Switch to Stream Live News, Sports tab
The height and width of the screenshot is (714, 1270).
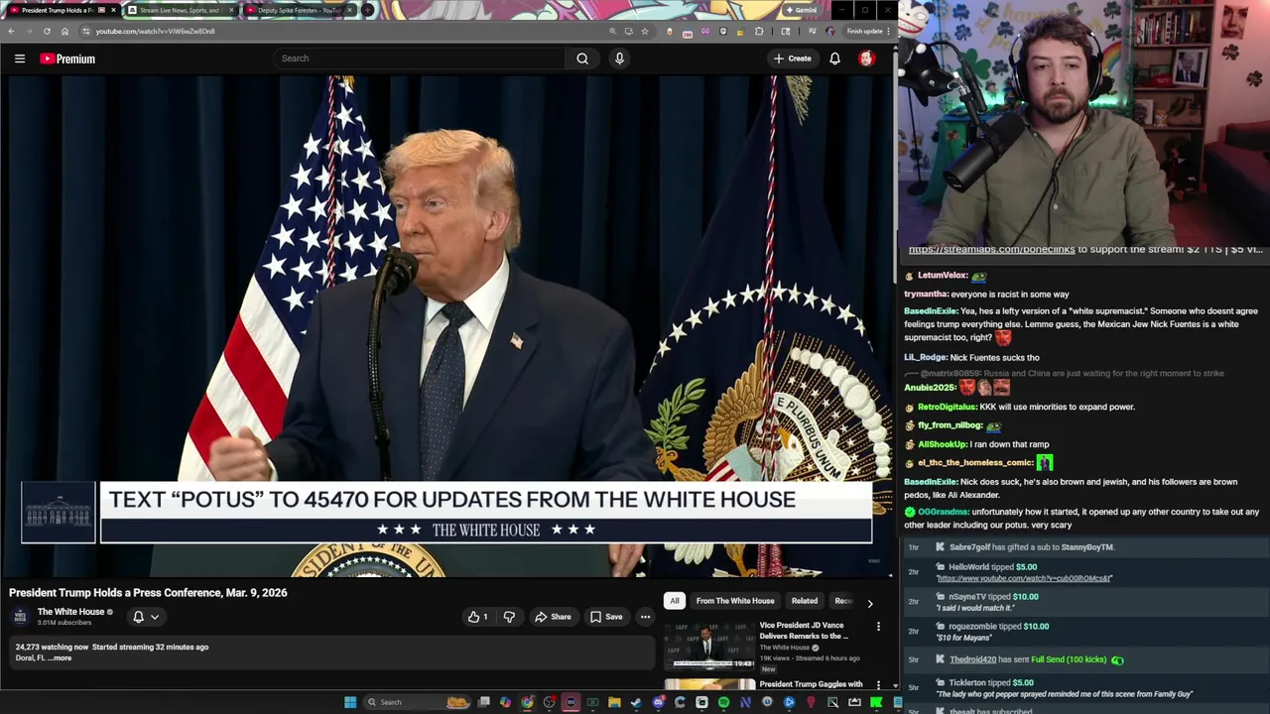coord(179,10)
